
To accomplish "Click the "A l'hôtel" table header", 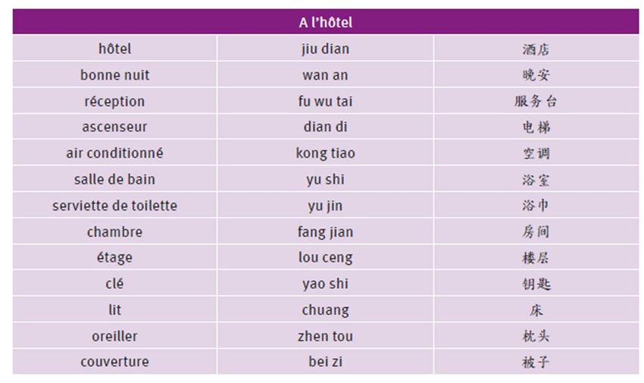I will point(325,23).
